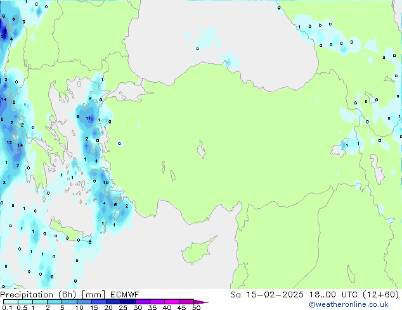Select the legend swatch between 1 and 2
The width and height of the screenshot is (402, 310).
pyautogui.click(x=40, y=302)
